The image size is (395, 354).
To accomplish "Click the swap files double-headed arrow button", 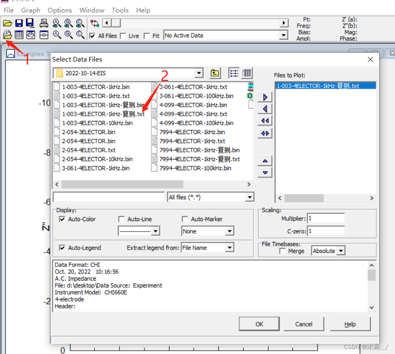I will 265,133.
